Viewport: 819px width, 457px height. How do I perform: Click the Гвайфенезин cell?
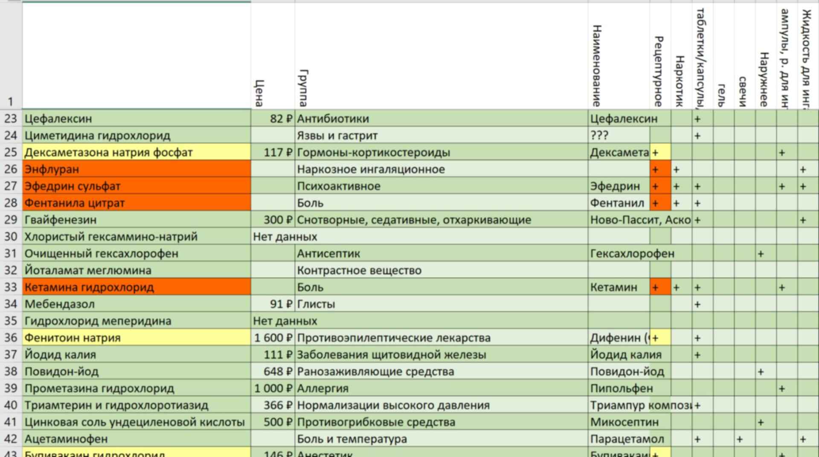tap(136, 220)
